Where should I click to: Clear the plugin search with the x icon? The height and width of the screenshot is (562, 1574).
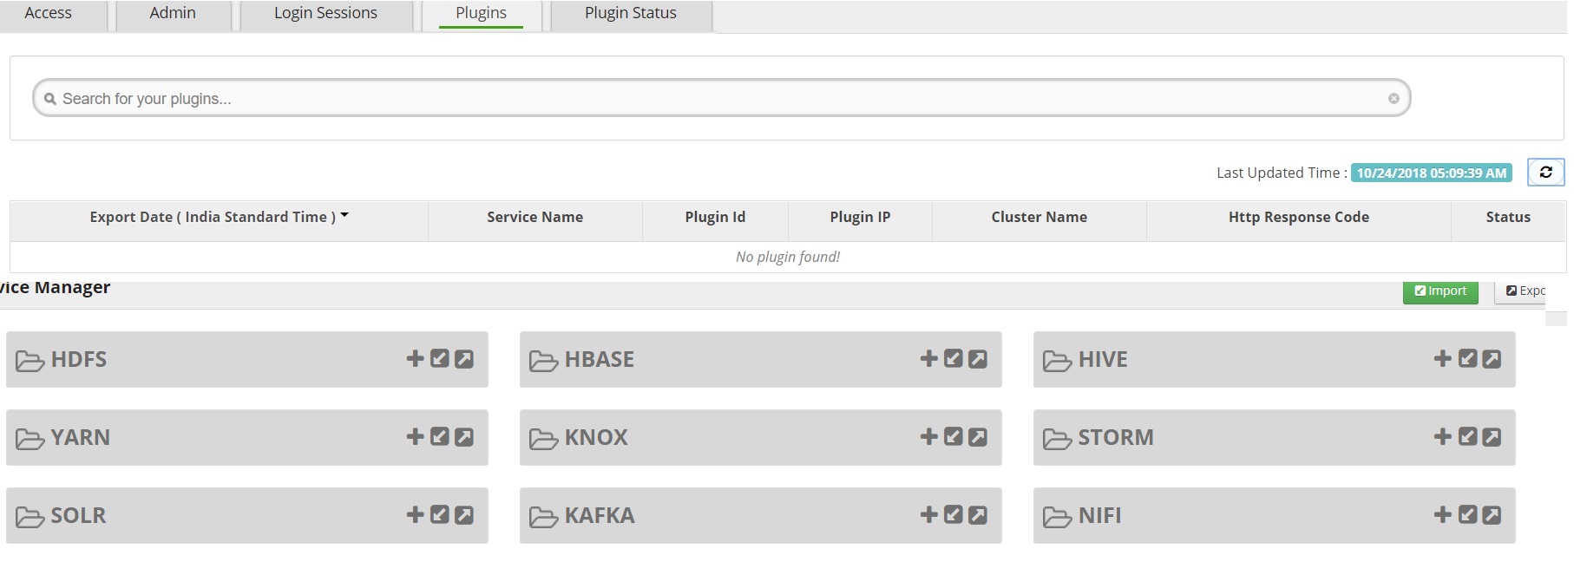pyautogui.click(x=1394, y=99)
